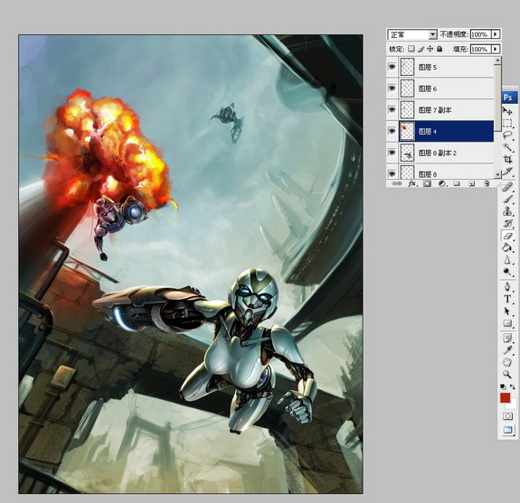
Task: Change the screen mode
Action: tap(507, 430)
